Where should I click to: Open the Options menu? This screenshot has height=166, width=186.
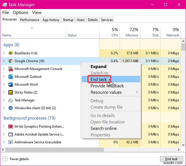20,12
